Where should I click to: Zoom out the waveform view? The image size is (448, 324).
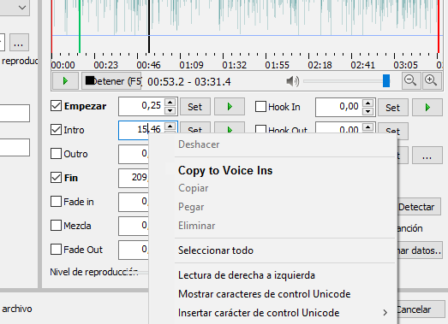point(410,81)
